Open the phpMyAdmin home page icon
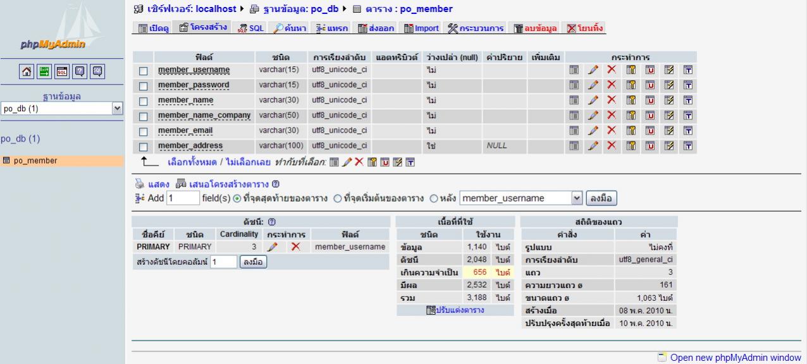Screen dimensions: 807x364 27,71
